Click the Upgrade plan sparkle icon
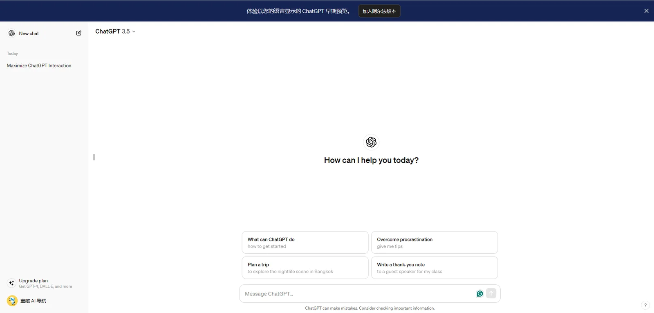This screenshot has width=654, height=313. pyautogui.click(x=11, y=283)
